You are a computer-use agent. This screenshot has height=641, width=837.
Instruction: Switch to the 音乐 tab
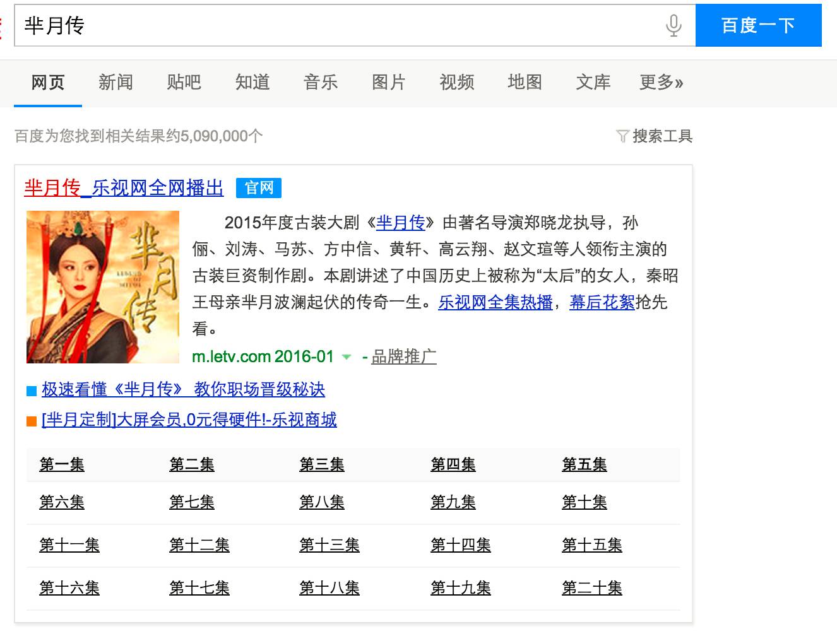pos(321,82)
